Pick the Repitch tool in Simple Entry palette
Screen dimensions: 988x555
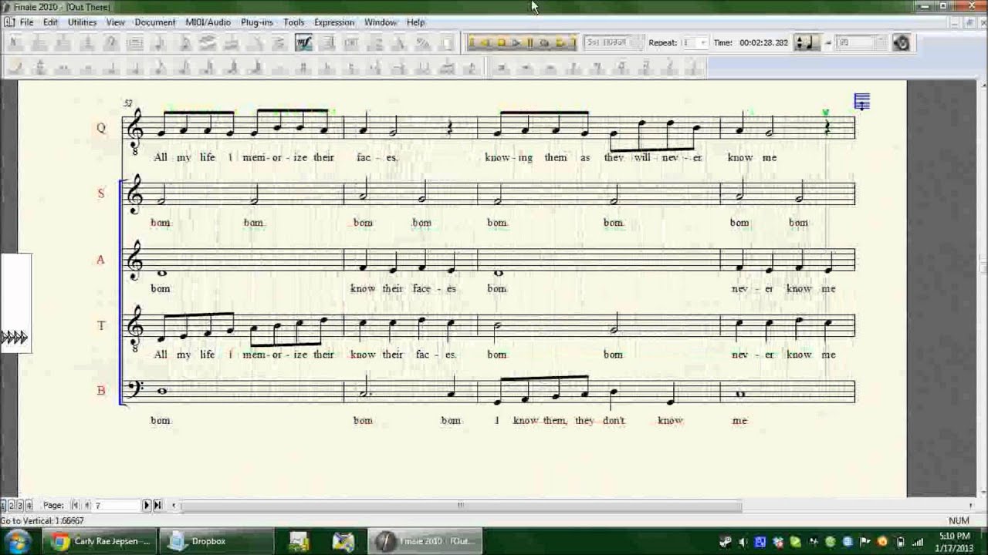point(39,68)
